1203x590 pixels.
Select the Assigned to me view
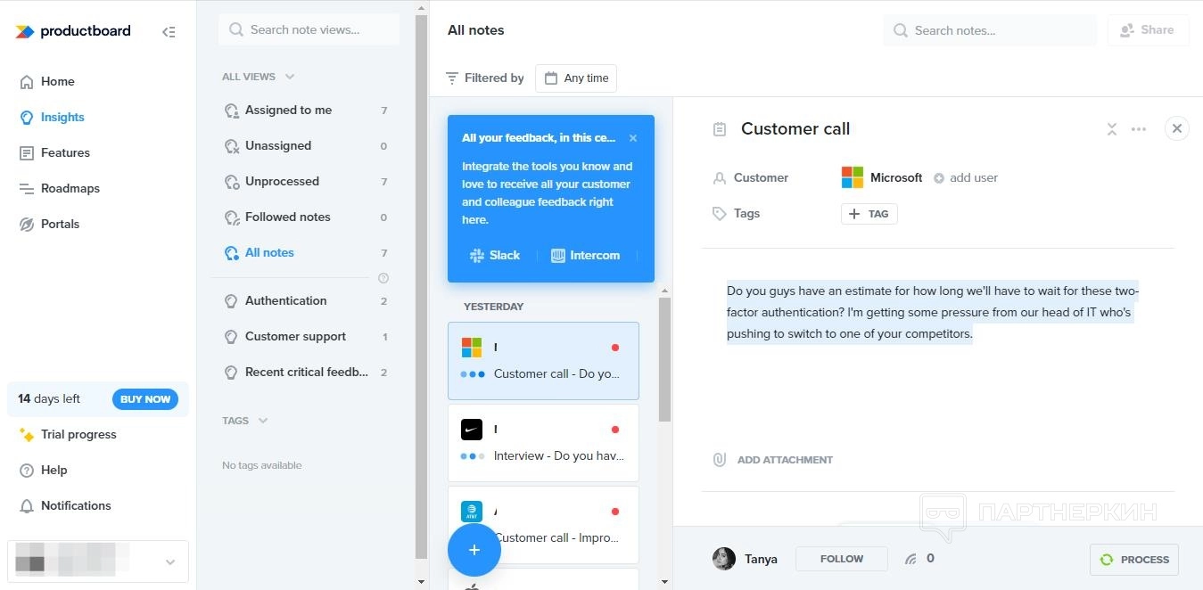pos(305,110)
